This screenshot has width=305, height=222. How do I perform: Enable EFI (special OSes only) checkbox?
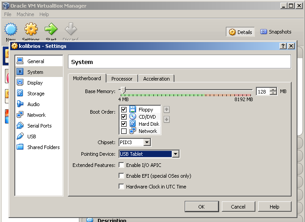pyautogui.click(x=121, y=175)
